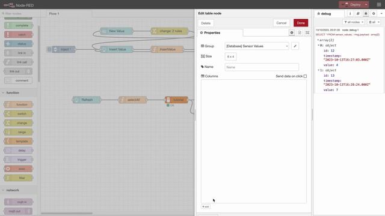Select the mqtt in node in palette
The image size is (385, 216).
(x=19, y=202)
